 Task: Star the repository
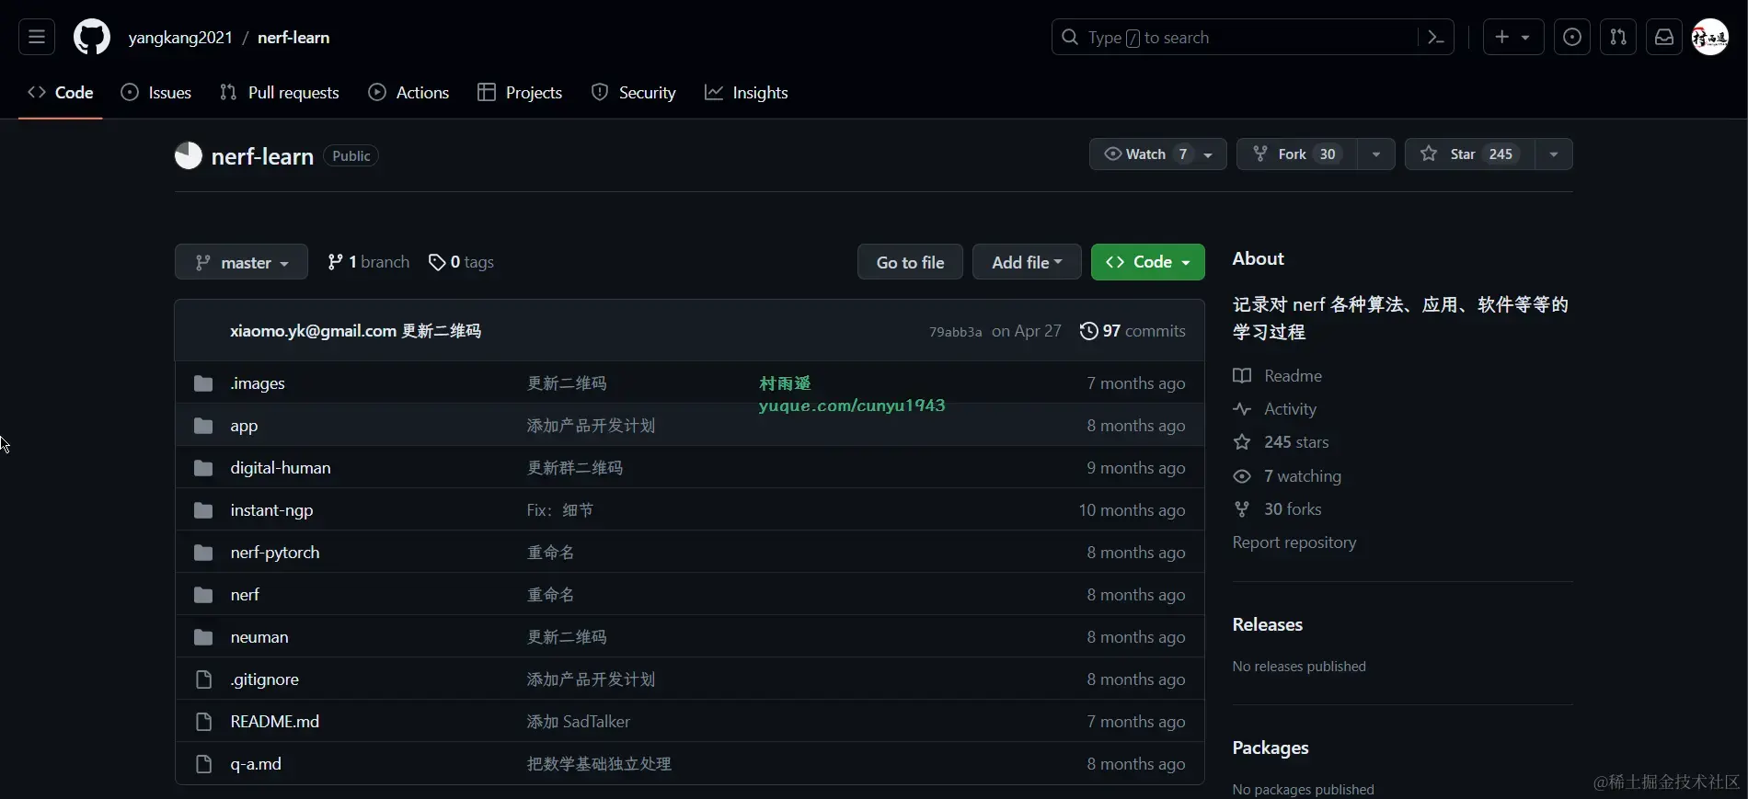point(1469,154)
